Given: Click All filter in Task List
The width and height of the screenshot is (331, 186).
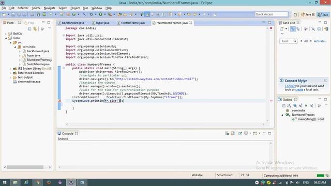Looking at the screenshot, I should tap(306, 41).
